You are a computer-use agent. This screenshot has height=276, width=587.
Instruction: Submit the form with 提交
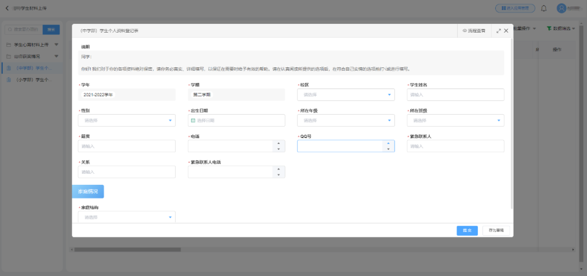tap(467, 231)
